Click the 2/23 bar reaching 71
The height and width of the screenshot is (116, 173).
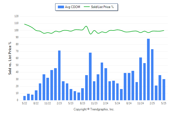59,75
